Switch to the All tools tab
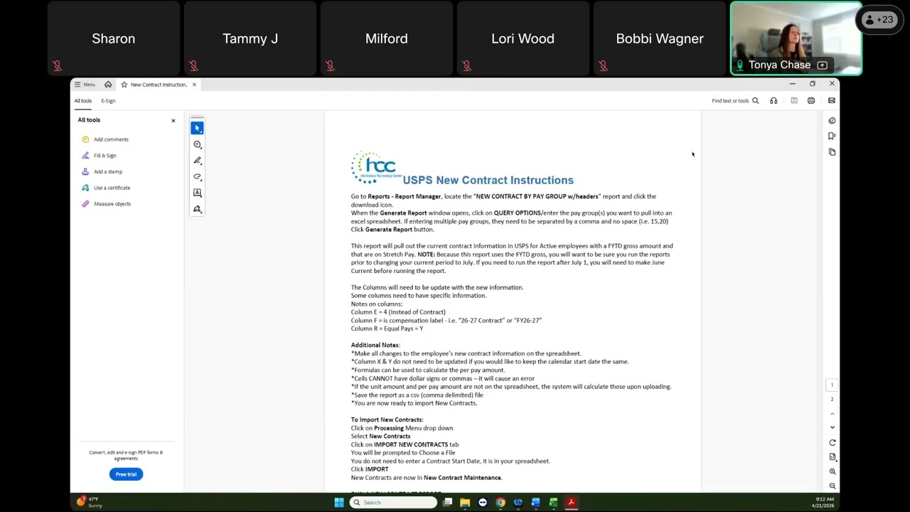The height and width of the screenshot is (512, 910). click(83, 101)
